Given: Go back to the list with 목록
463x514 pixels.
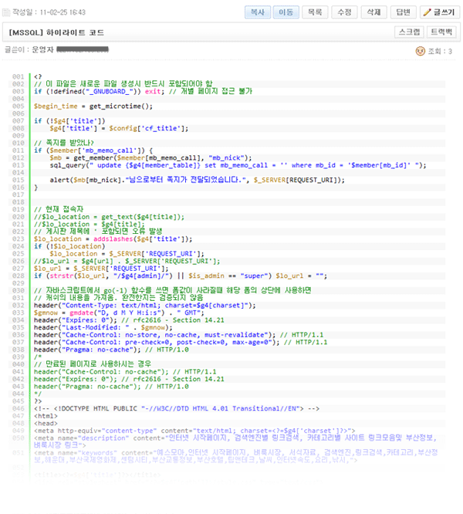Looking at the screenshot, I should click(312, 12).
